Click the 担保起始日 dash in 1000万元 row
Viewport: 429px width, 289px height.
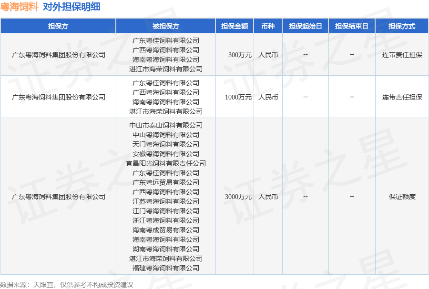(306, 97)
